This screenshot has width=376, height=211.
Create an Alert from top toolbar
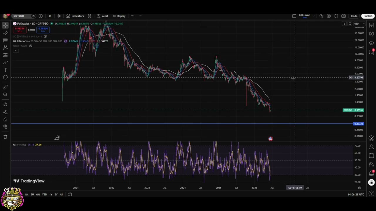pyautogui.click(x=103, y=16)
